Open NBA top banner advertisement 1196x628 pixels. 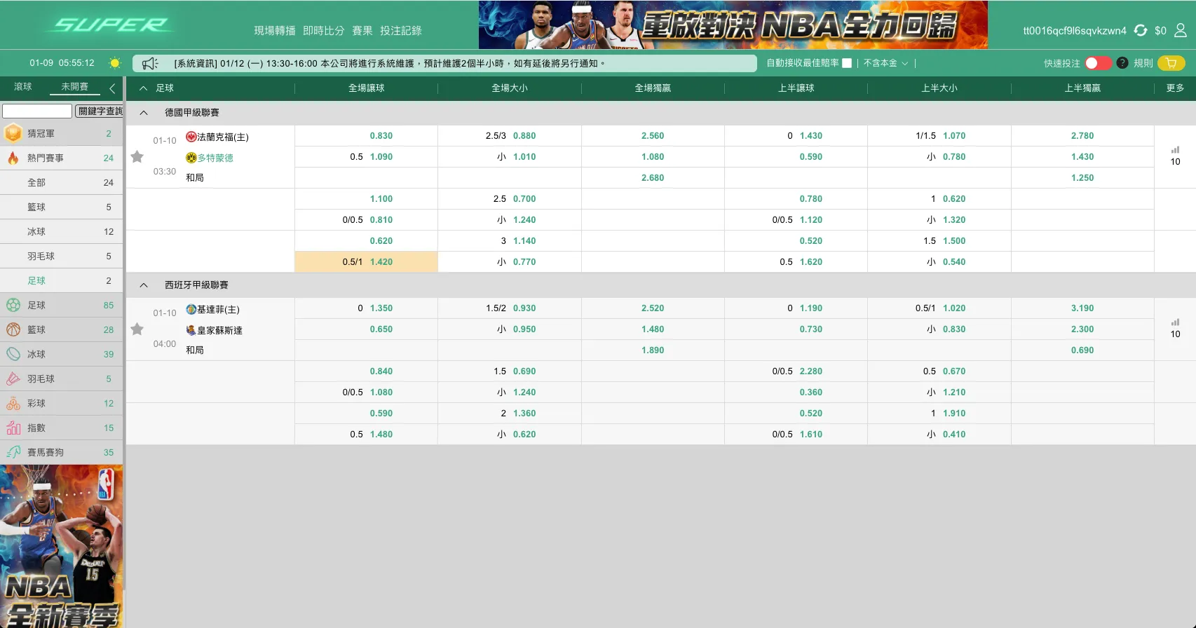click(733, 25)
